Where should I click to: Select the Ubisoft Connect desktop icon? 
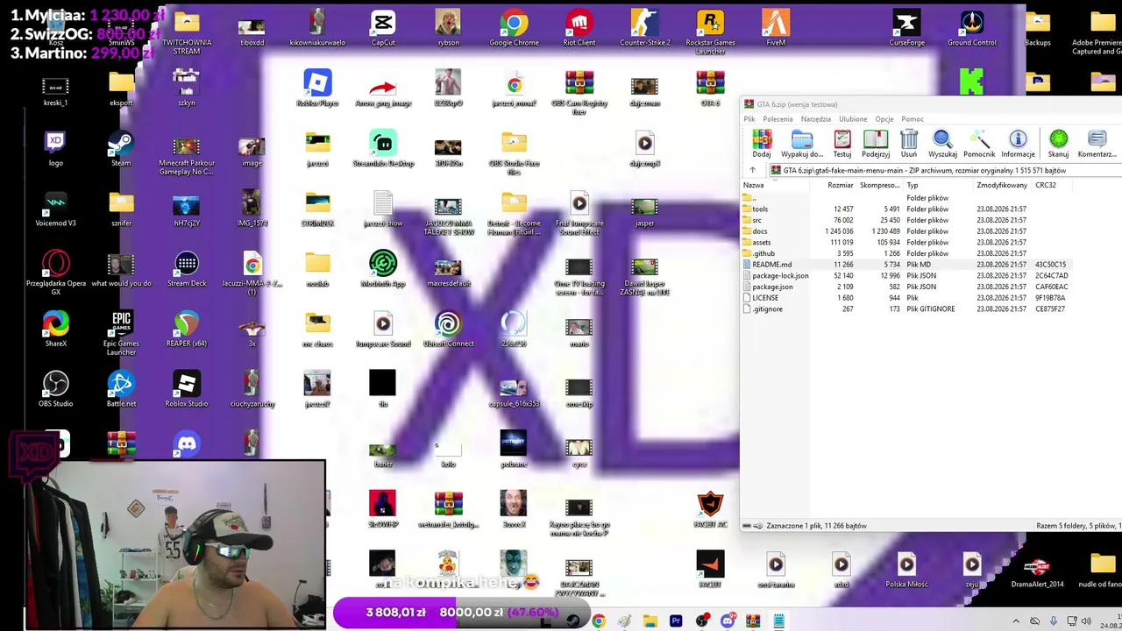[x=448, y=330]
